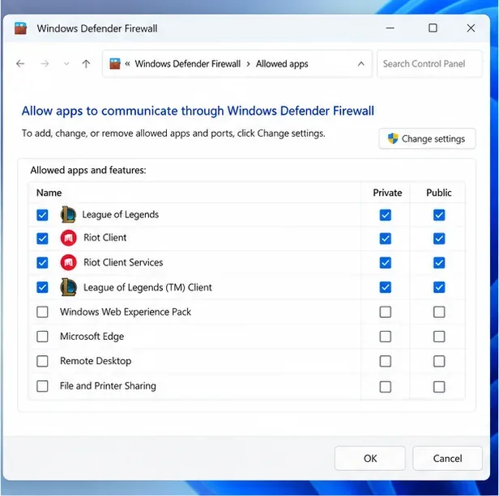Select the League of Legends row text
The height and width of the screenshot is (496, 499).
[x=120, y=214]
